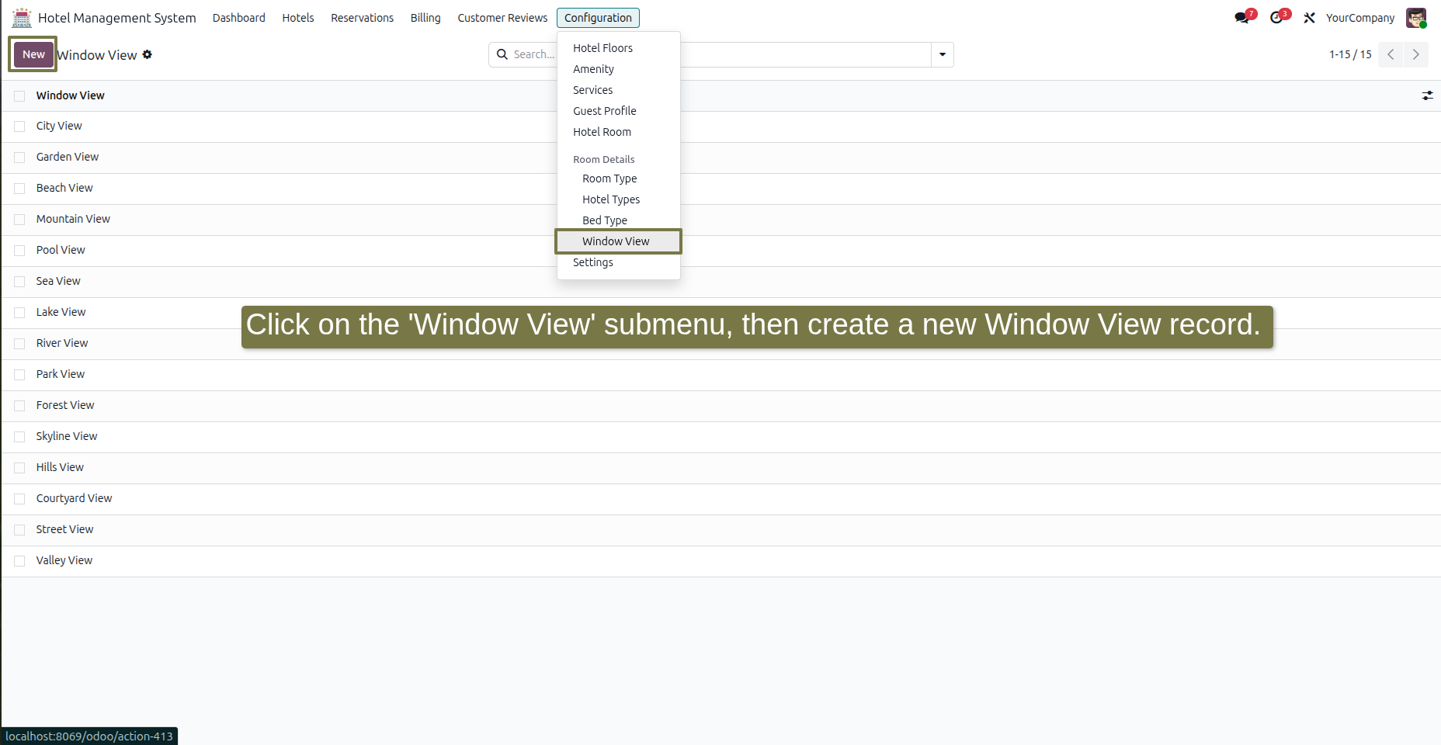
Task: Collapse the Configuration menu
Action: tap(598, 18)
